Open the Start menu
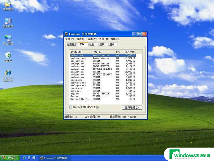214x161 pixels. [x=10, y=158]
